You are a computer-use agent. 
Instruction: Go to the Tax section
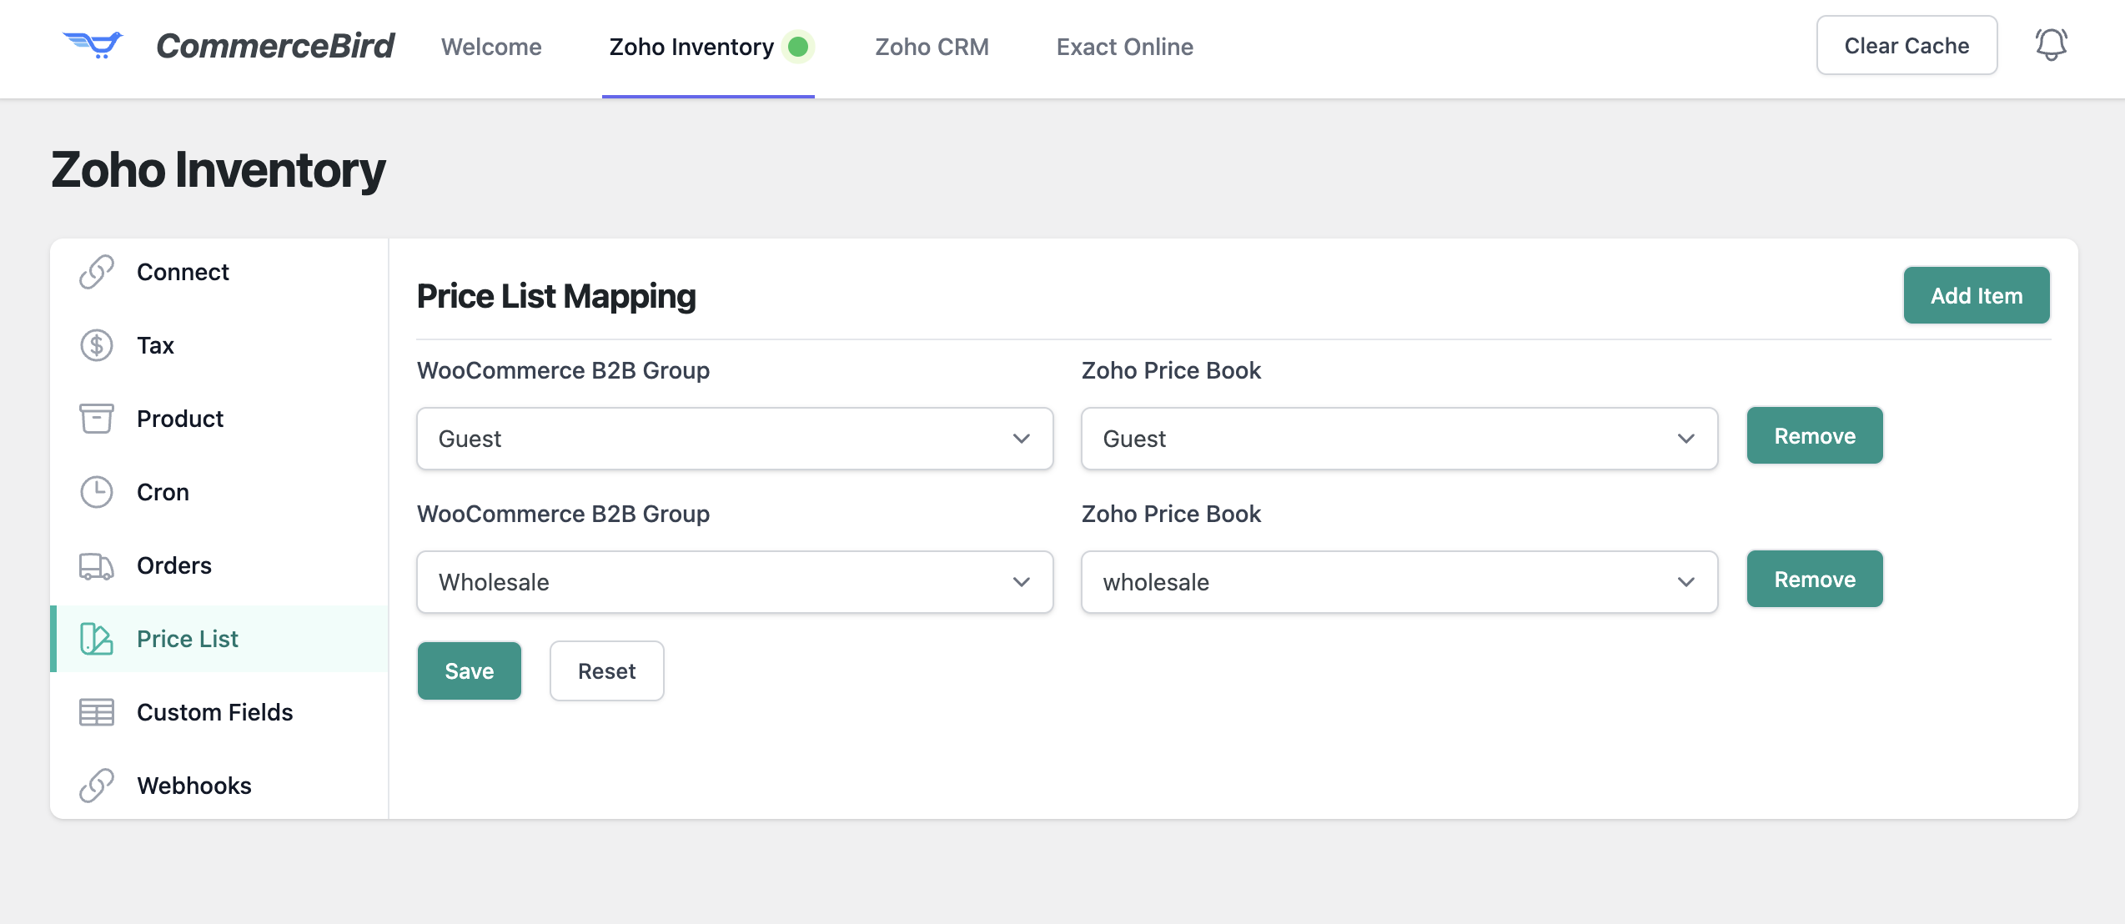[219, 345]
